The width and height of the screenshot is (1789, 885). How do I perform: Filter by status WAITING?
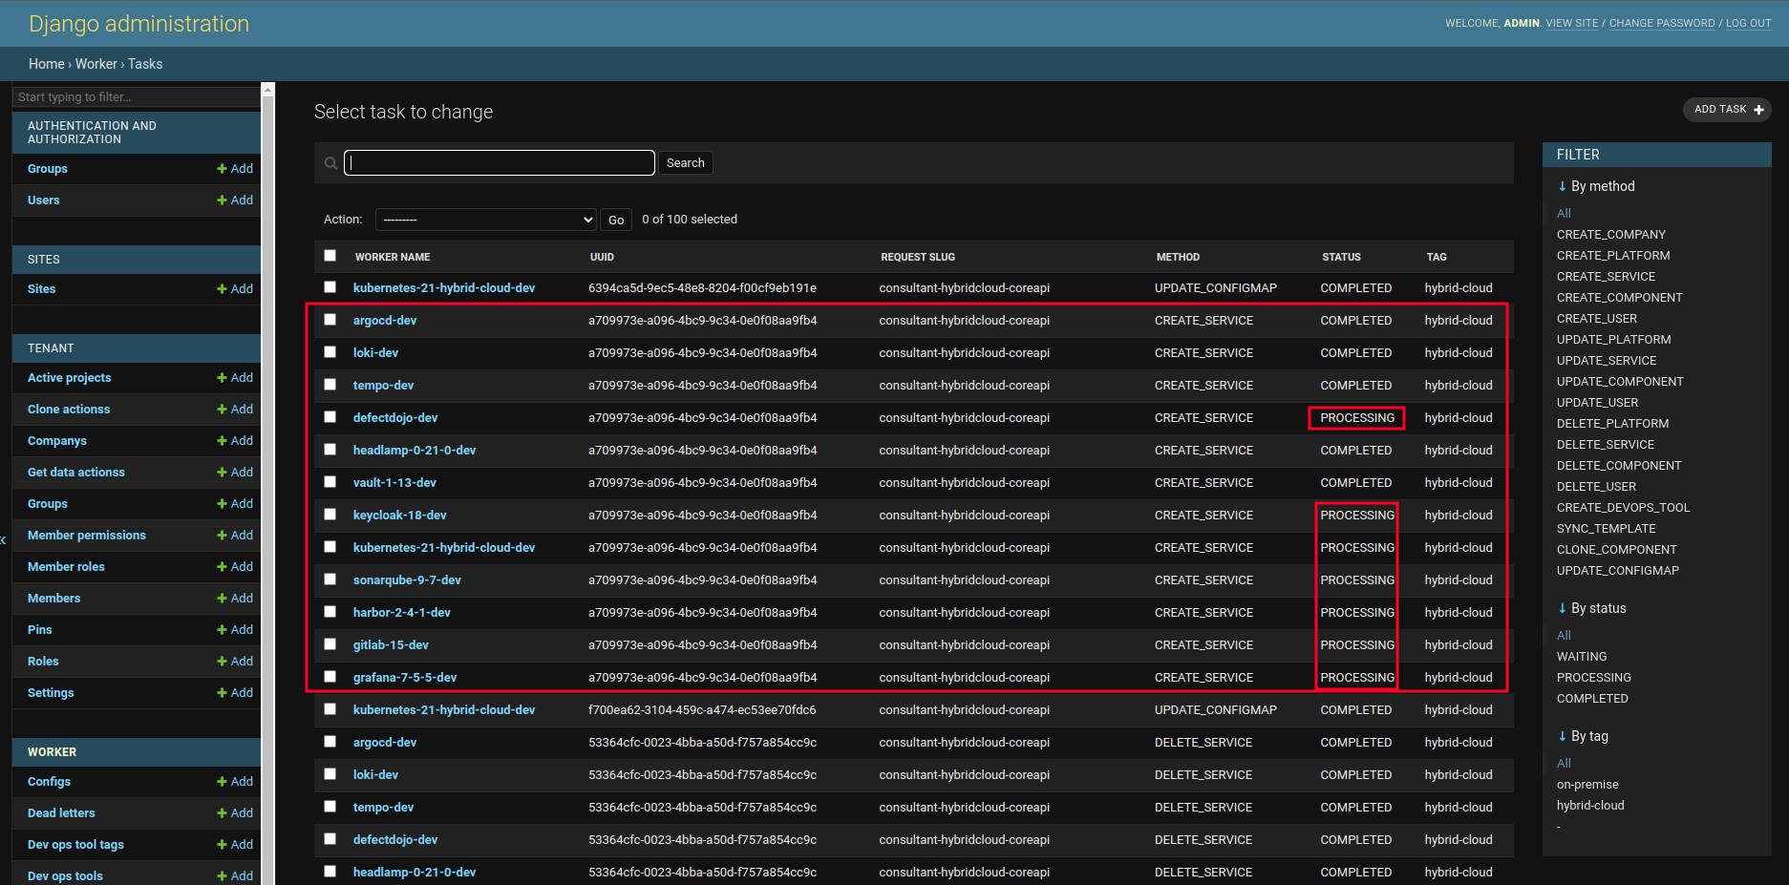[1582, 657]
